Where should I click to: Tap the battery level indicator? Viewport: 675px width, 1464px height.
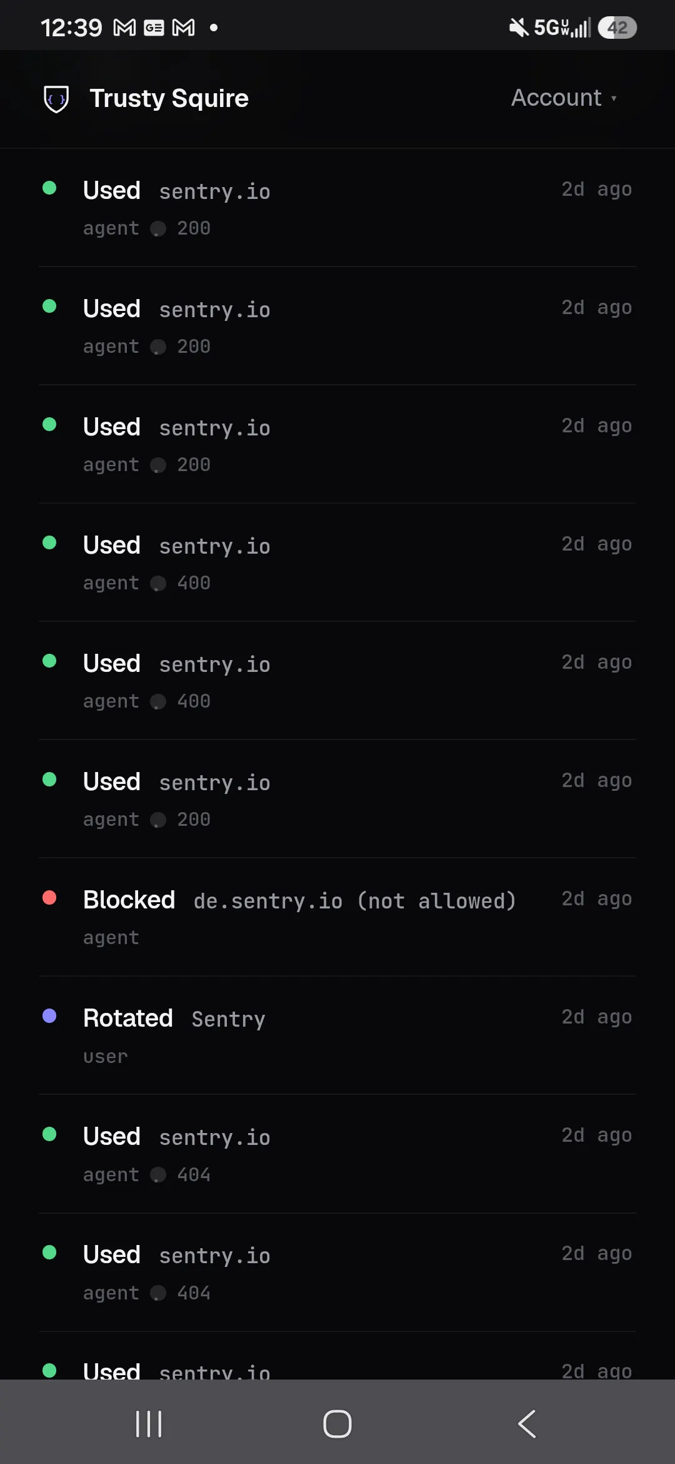tap(617, 28)
